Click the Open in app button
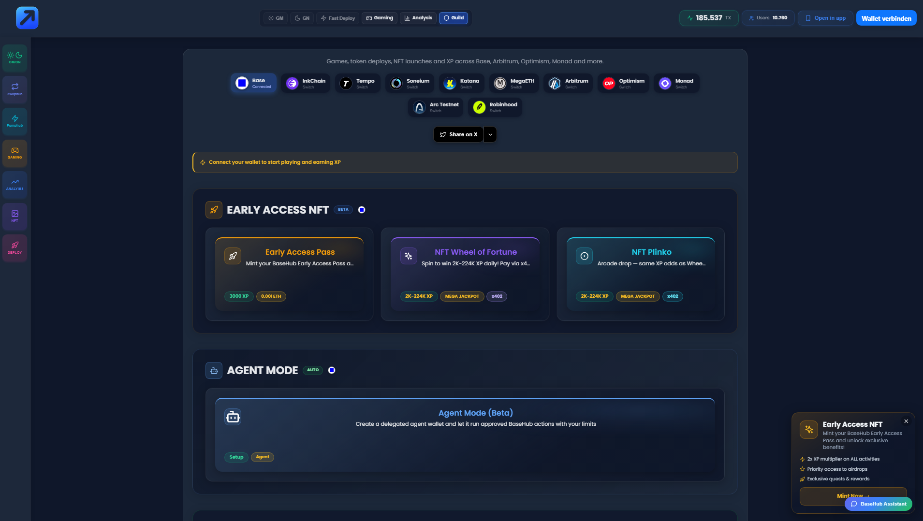This screenshot has height=521, width=923. point(825,18)
